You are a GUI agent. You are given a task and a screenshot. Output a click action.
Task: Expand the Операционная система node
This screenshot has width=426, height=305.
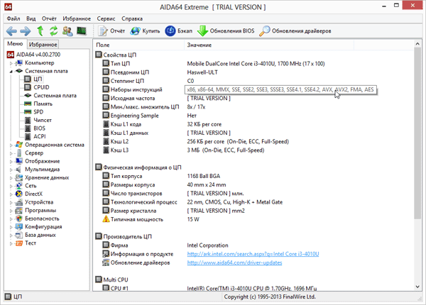tap(11, 145)
